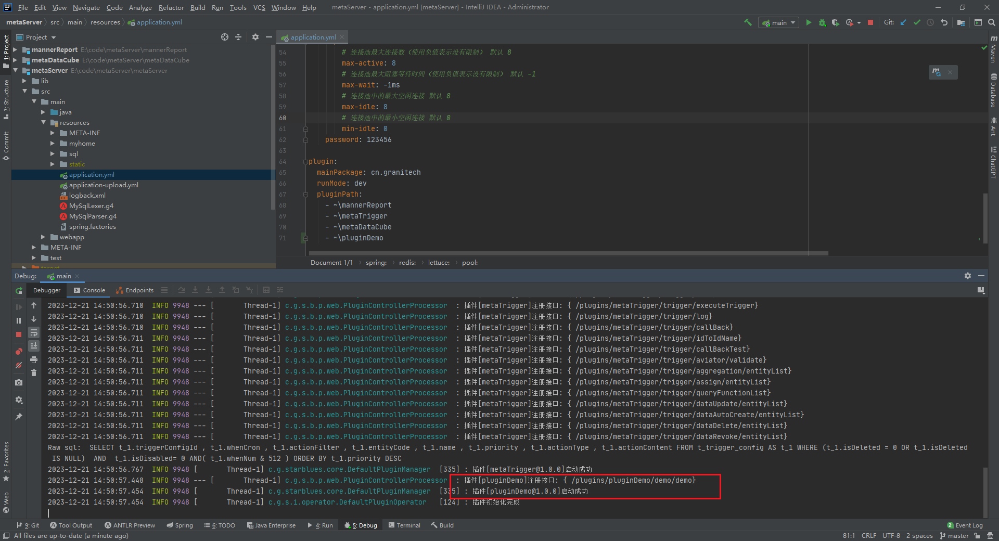Update project using Git blue arrow
The width and height of the screenshot is (999, 541).
tap(904, 22)
